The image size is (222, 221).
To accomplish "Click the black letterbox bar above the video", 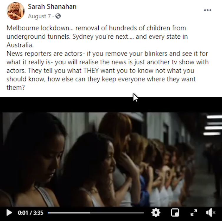I will [111, 105].
